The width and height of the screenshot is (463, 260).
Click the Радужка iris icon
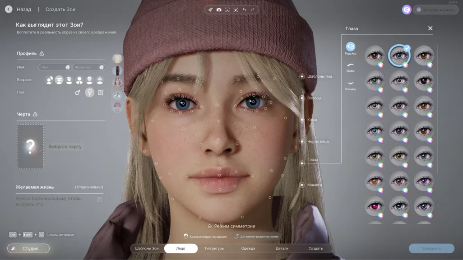click(x=350, y=47)
